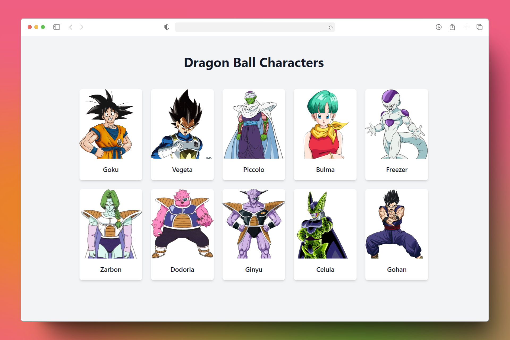510x340 pixels.
Task: Click the Bulma name label
Action: coord(325,170)
